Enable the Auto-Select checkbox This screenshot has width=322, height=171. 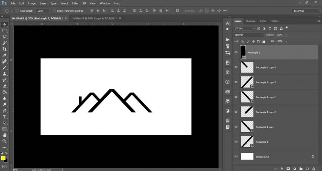pyautogui.click(x=17, y=10)
